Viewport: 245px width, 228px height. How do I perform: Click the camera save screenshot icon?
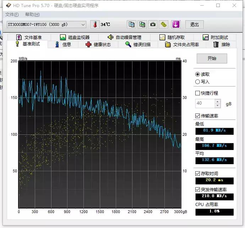[x=153, y=24]
